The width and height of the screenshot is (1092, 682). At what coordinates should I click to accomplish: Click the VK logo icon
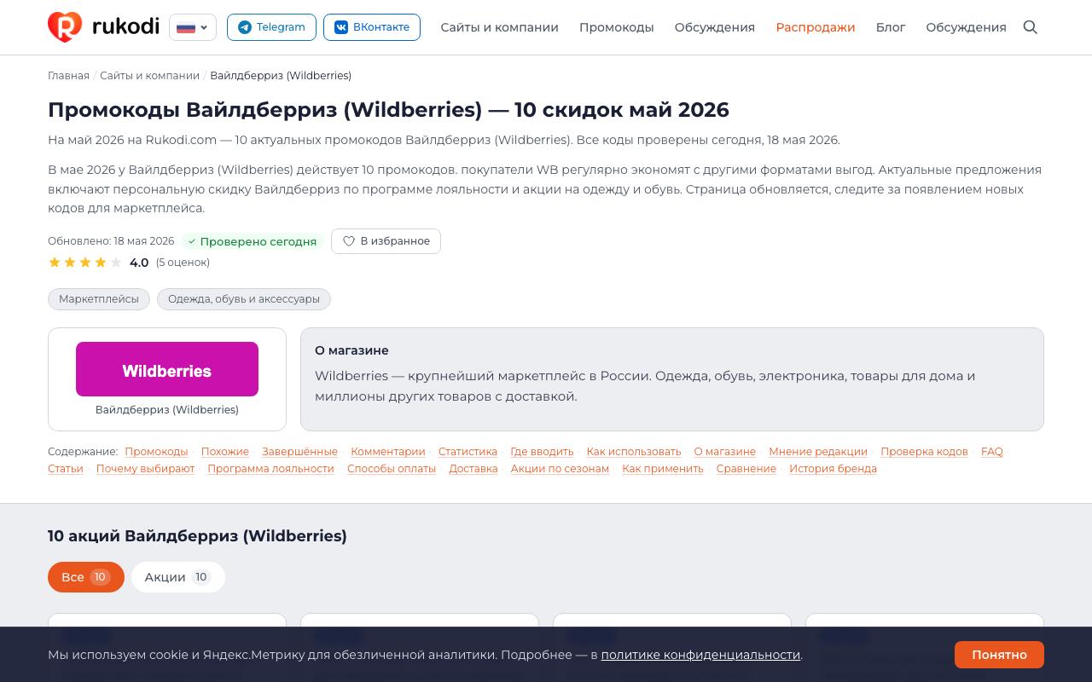[x=341, y=27]
